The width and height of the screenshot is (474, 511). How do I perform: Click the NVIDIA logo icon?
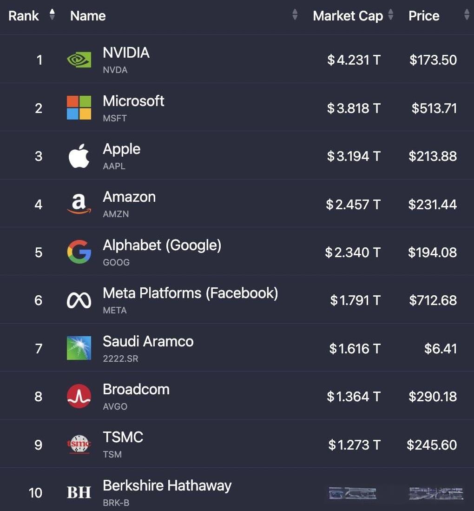(79, 60)
